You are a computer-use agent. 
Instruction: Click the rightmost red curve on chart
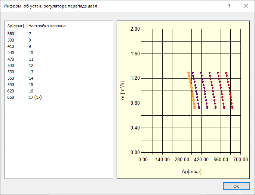point(229,90)
